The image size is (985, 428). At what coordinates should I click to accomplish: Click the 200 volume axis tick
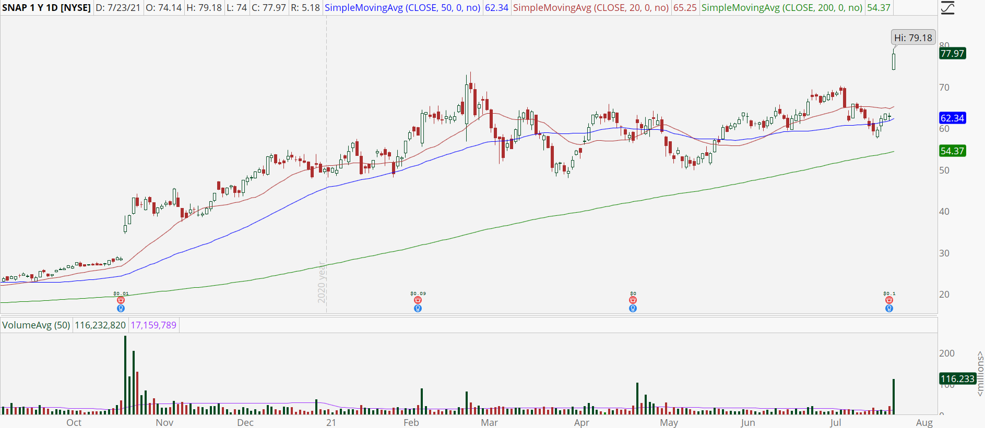[x=947, y=353]
